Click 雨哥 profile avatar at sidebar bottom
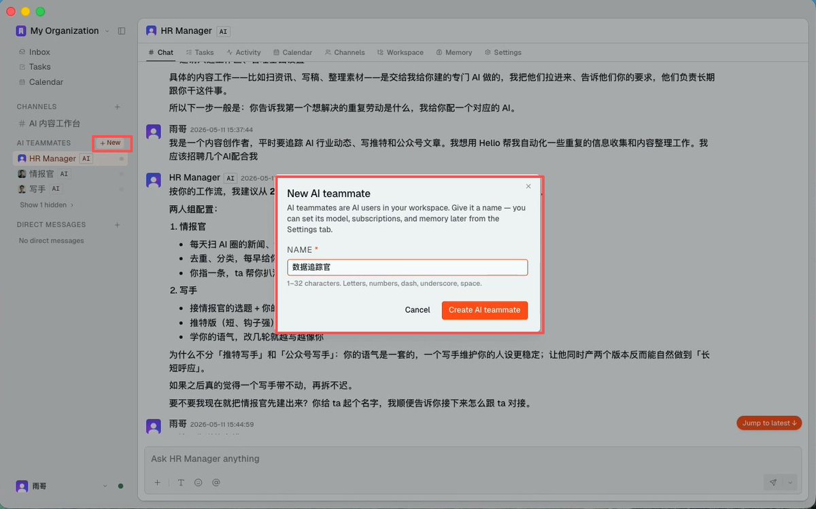 coord(22,486)
